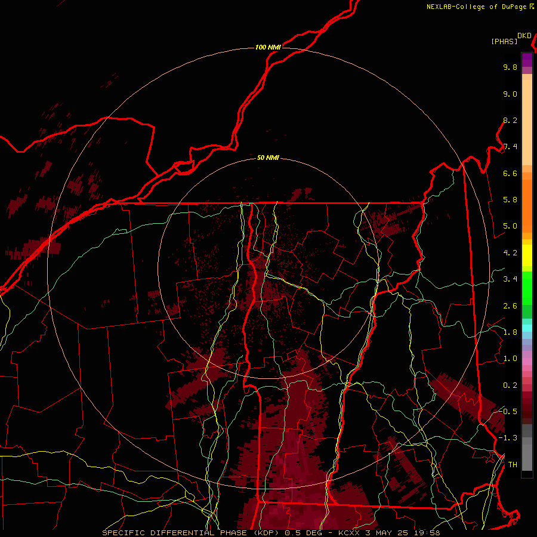Select the -0.5 scale value
This screenshot has height=537, width=537.
tap(508, 412)
